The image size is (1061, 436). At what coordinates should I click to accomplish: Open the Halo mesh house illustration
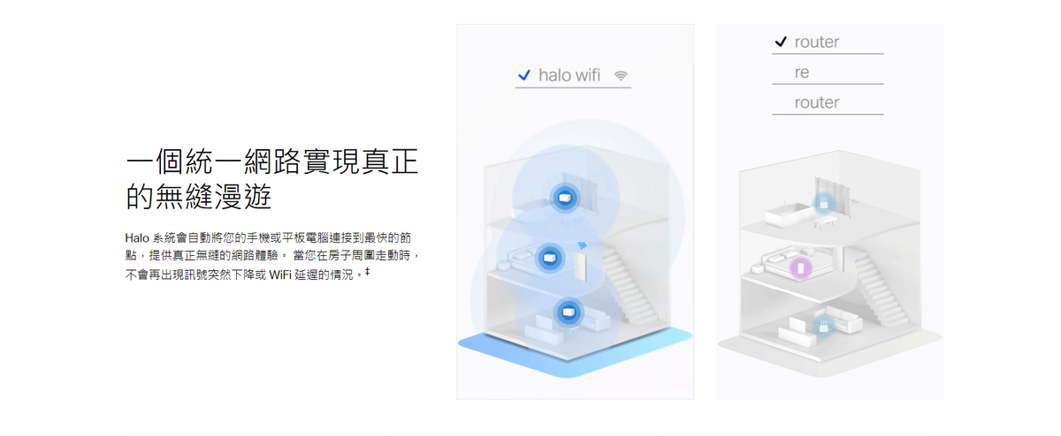[575, 212]
